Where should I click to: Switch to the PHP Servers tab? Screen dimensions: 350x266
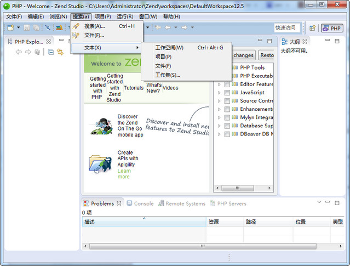(228, 203)
